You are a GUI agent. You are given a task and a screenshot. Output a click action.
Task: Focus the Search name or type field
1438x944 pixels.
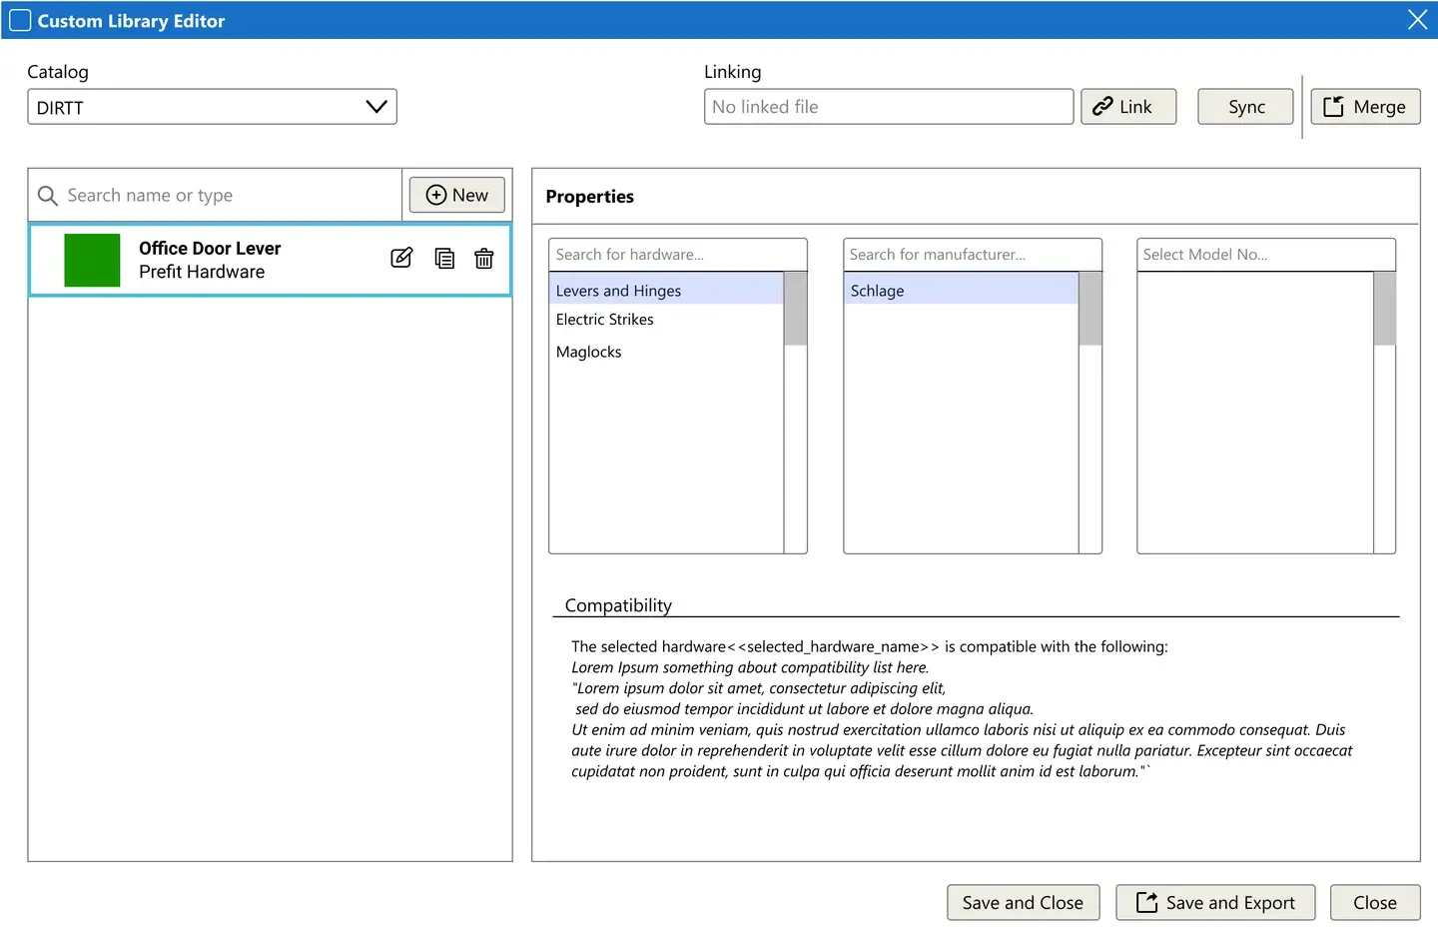[215, 196]
